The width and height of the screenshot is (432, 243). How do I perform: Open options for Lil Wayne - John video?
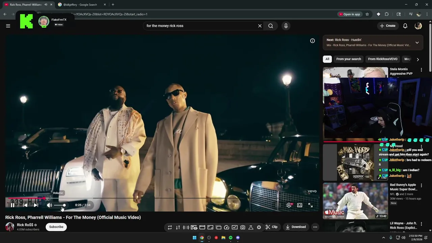421,224
